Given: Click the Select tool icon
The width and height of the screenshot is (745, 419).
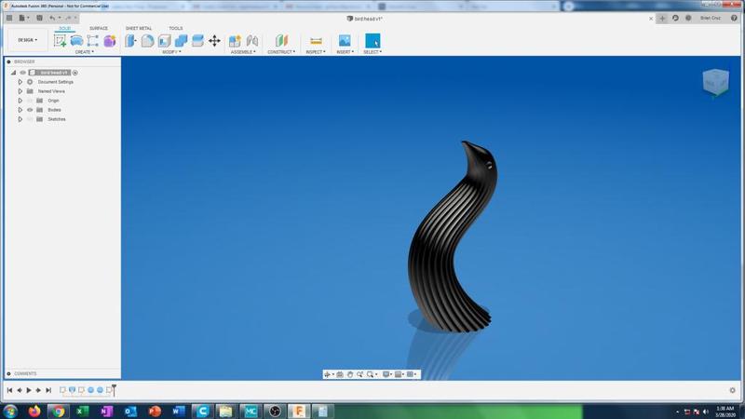Looking at the screenshot, I should tap(372, 41).
